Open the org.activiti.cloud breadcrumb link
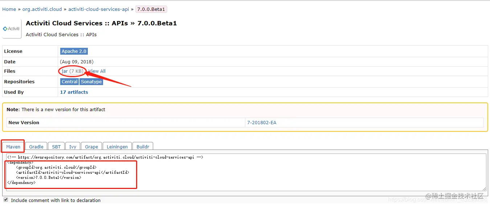The image size is (490, 206). [x=42, y=9]
